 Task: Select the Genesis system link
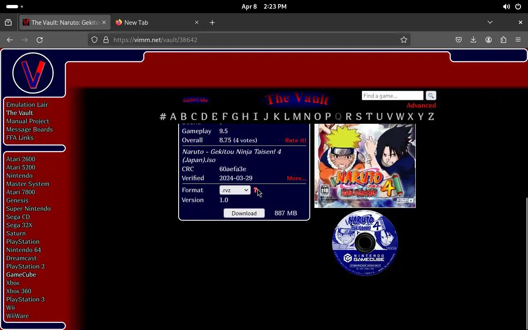pos(17,200)
